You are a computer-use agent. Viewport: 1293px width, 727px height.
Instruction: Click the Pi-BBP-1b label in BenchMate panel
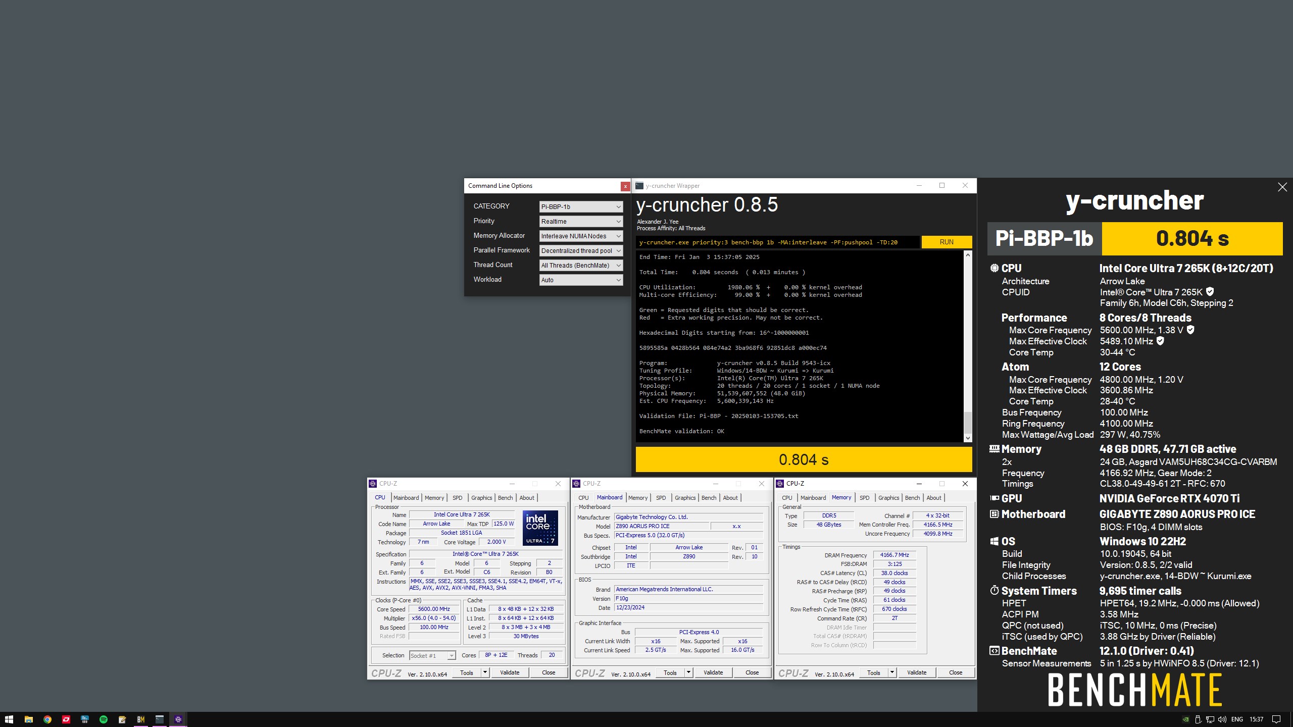[1044, 238]
